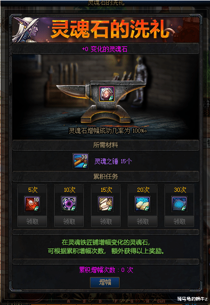Claim the 5次 reward with 领取
The height and width of the screenshot is (305, 210).
tap(32, 221)
